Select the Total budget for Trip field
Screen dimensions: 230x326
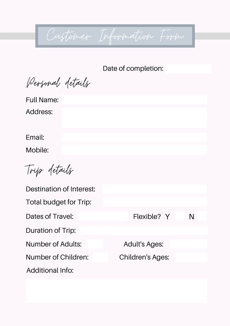(155, 202)
